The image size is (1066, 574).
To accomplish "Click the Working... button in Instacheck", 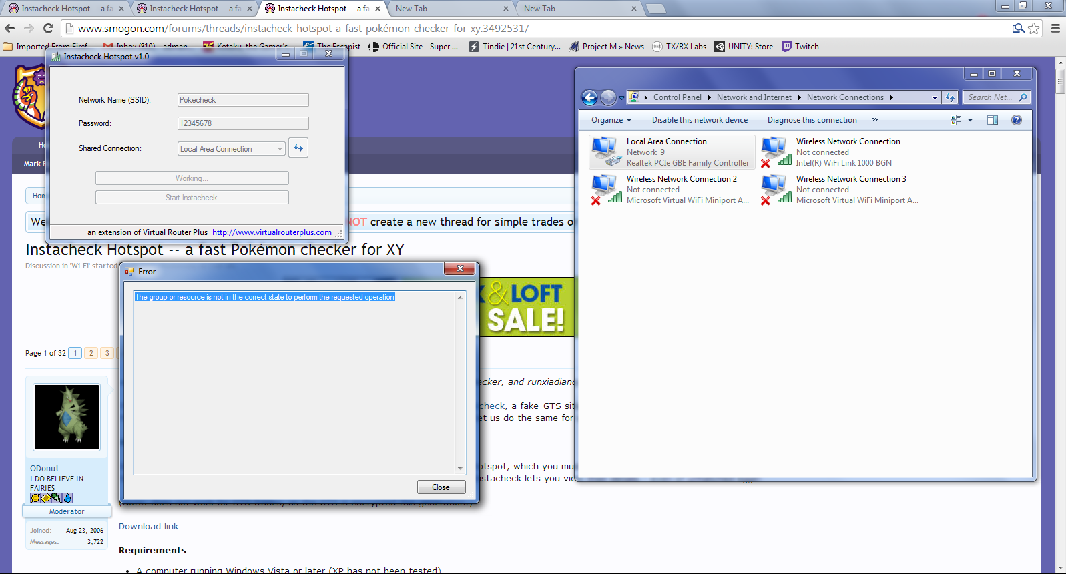I will [192, 178].
